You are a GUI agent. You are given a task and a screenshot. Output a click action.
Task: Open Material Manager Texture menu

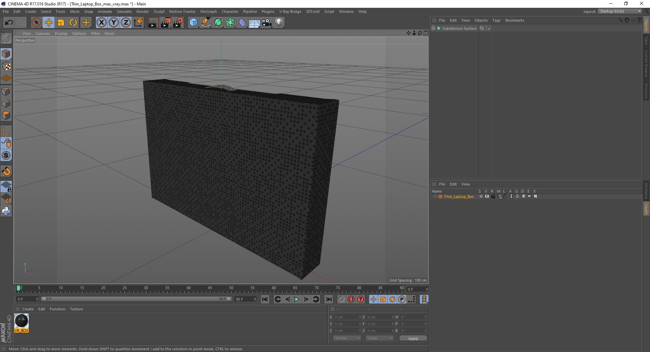(76, 309)
